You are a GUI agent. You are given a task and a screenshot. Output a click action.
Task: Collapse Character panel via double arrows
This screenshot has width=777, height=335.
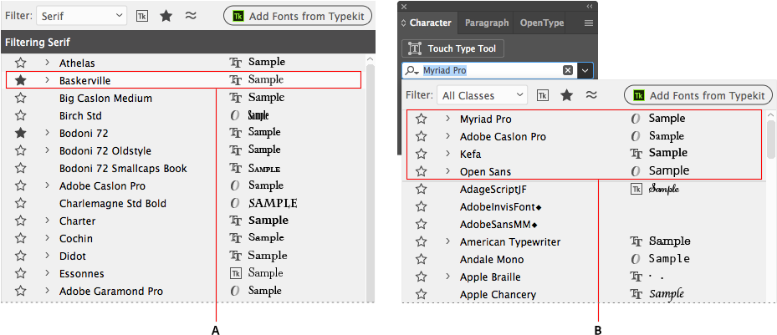coord(589,7)
